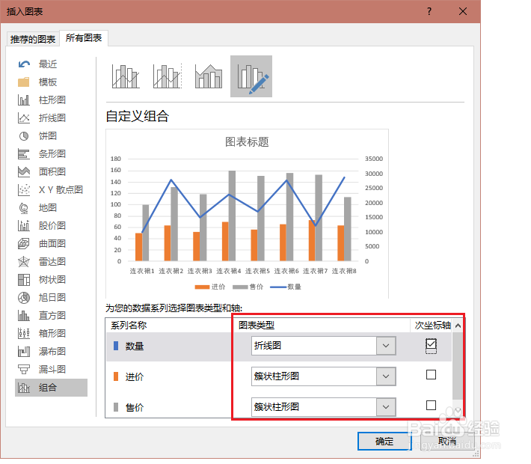Choose 股价图 stock chart category
Screen dimensions: 531x464
[52, 226]
